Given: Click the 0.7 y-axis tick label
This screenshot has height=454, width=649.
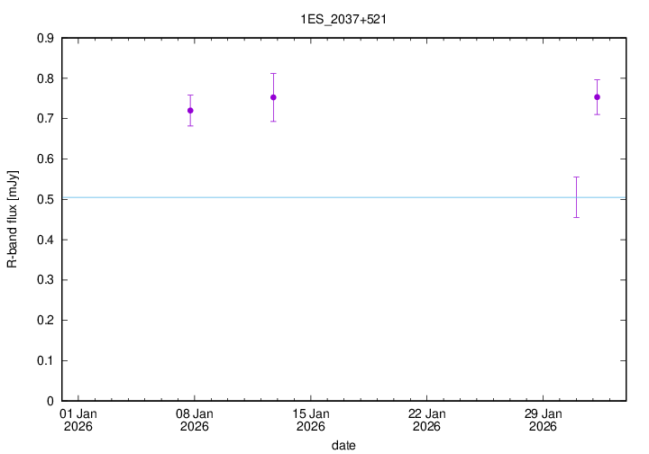Looking at the screenshot, I should (43, 119).
